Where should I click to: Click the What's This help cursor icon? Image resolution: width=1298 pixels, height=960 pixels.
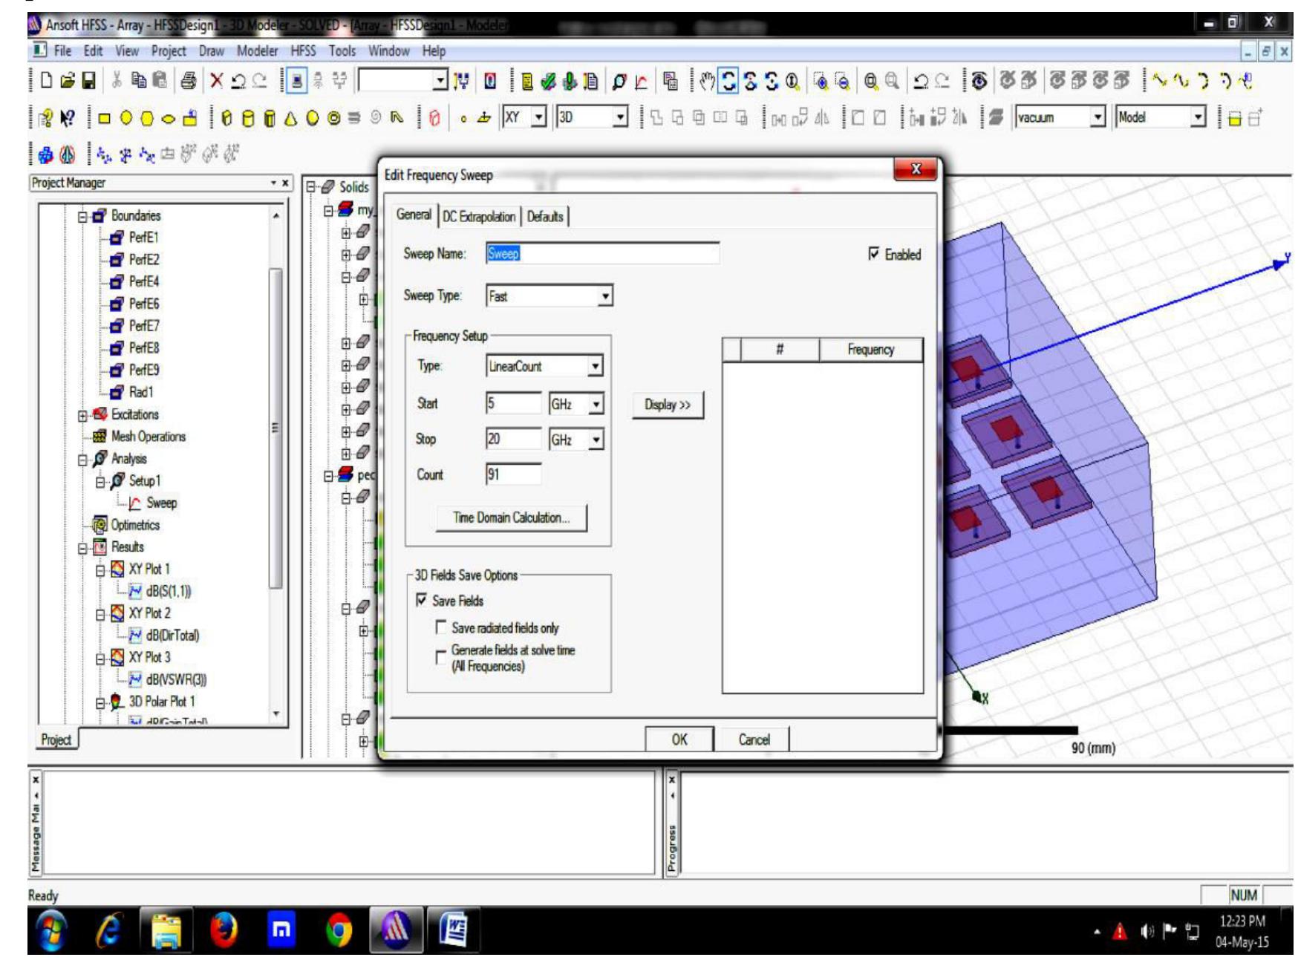tap(66, 118)
